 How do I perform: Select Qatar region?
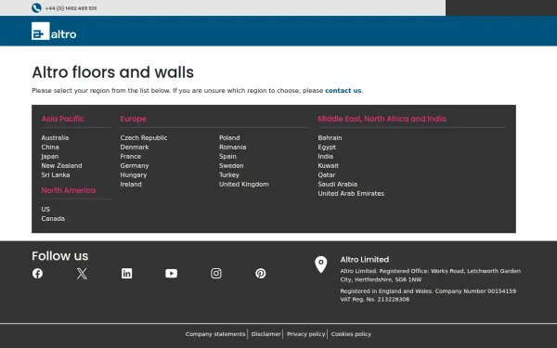[x=327, y=175]
